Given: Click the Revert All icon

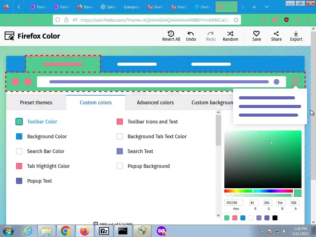Looking at the screenshot, I should 171,33.
